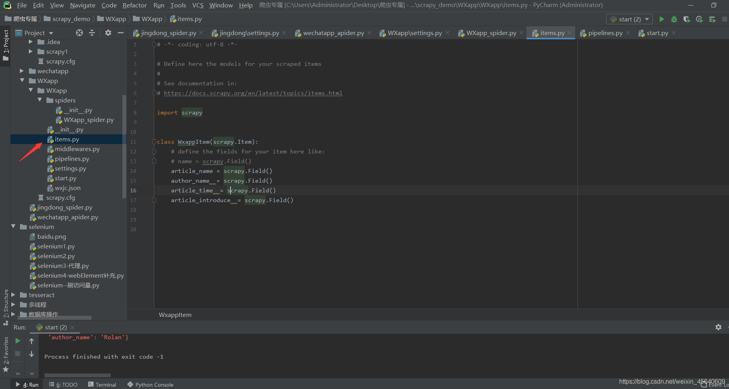Select jingdong_spider.py in project tree
729x389 pixels.
[65, 208]
